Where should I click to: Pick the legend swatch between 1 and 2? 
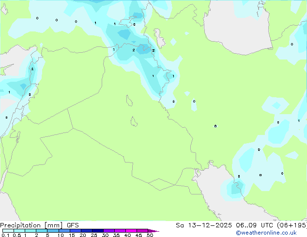(31, 231)
